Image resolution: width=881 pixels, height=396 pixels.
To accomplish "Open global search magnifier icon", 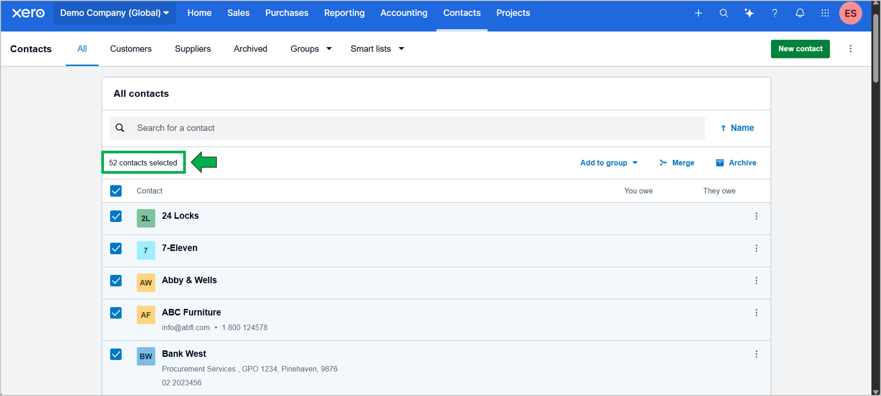I will pos(723,13).
